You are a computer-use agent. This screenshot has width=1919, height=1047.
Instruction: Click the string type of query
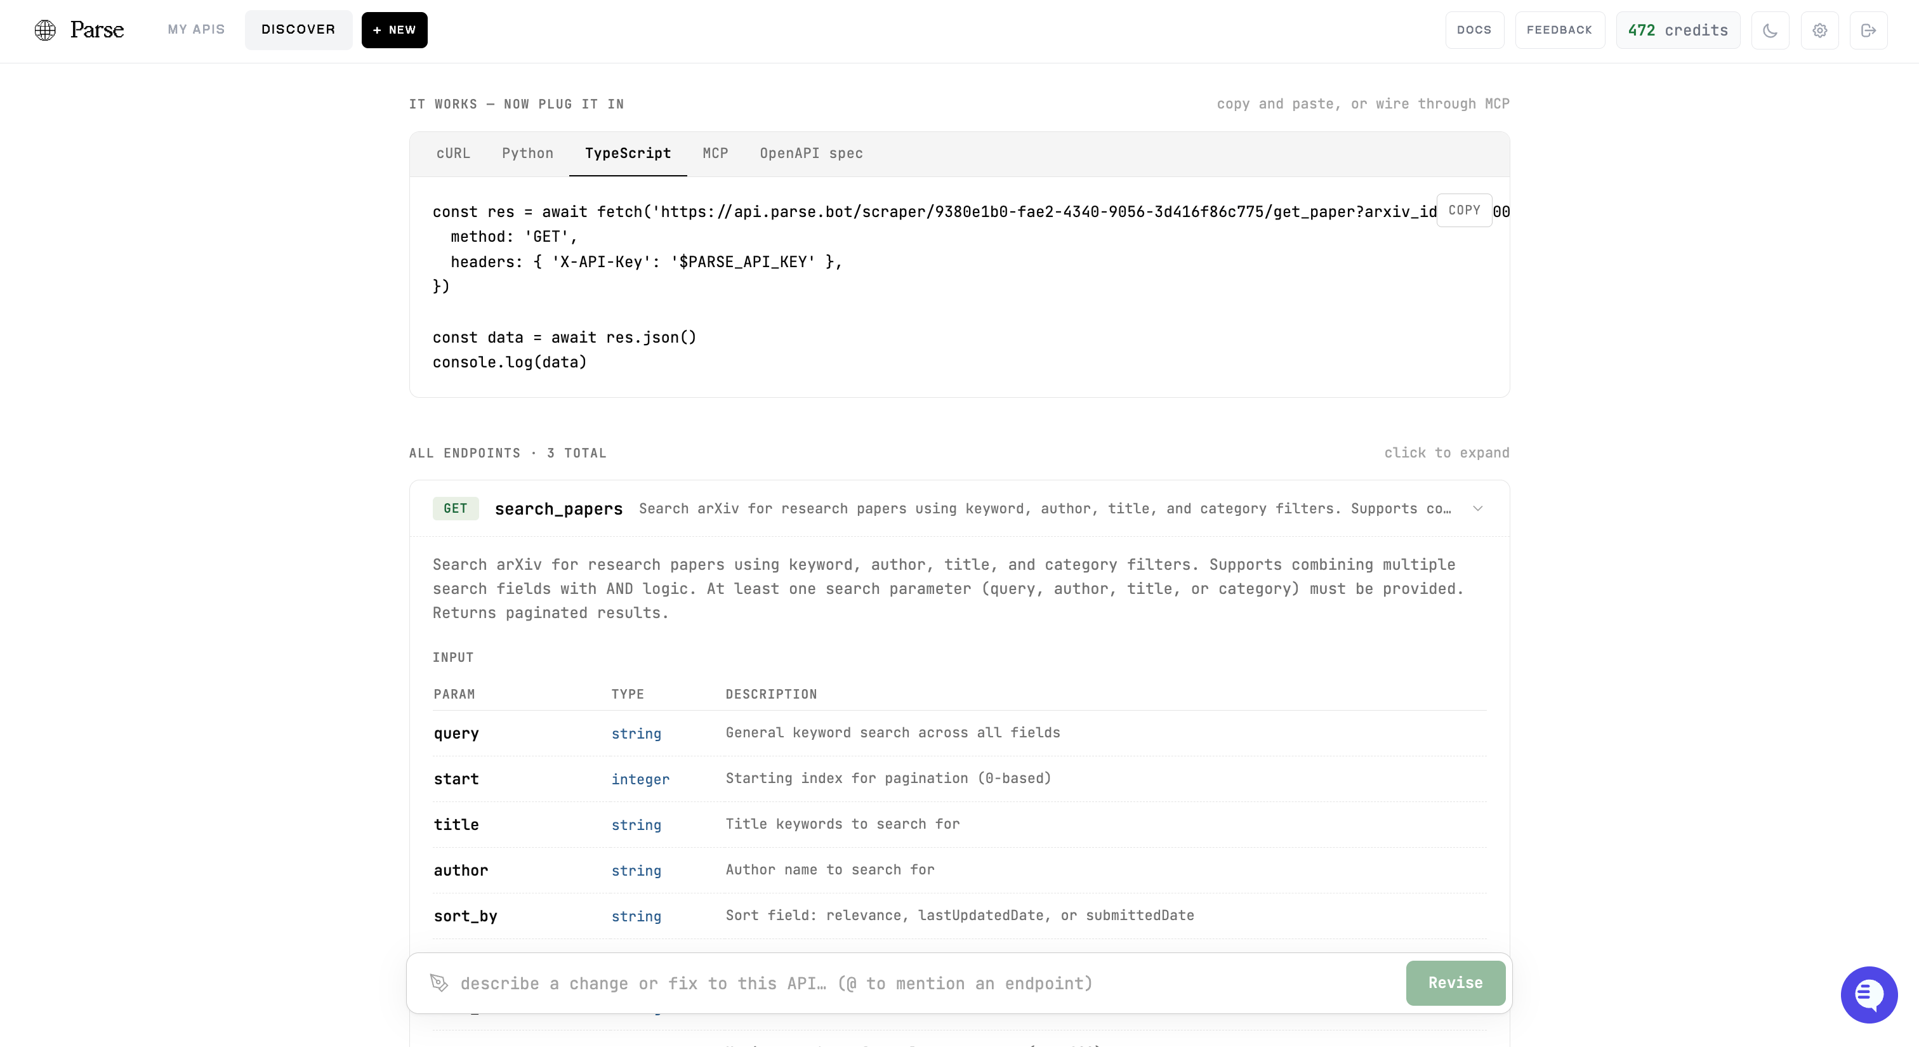pyautogui.click(x=636, y=734)
